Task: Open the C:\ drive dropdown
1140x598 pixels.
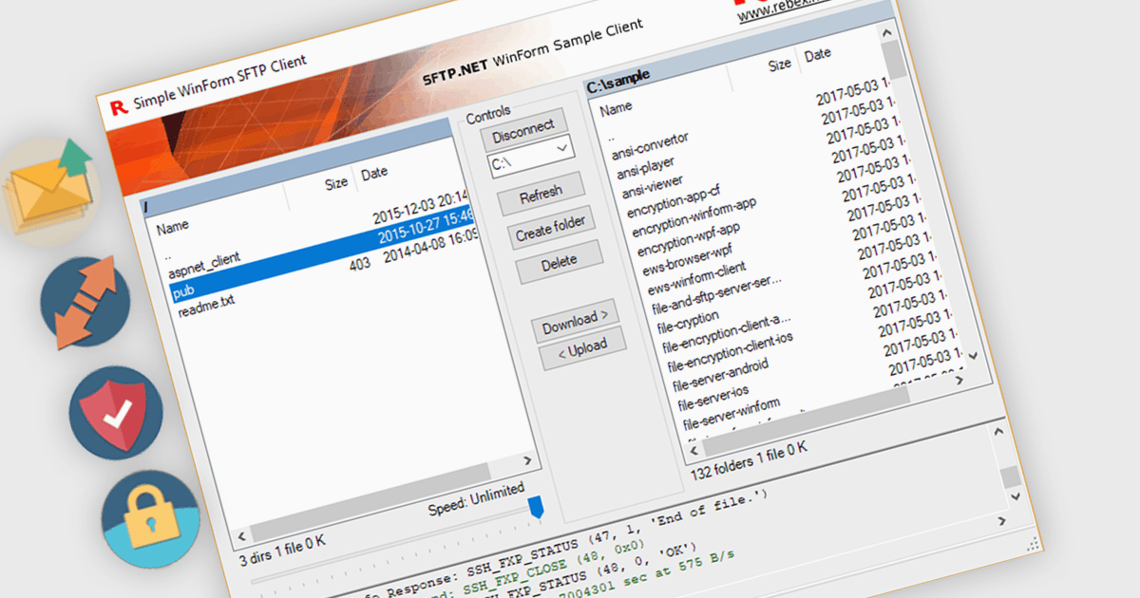Action: click(x=532, y=156)
